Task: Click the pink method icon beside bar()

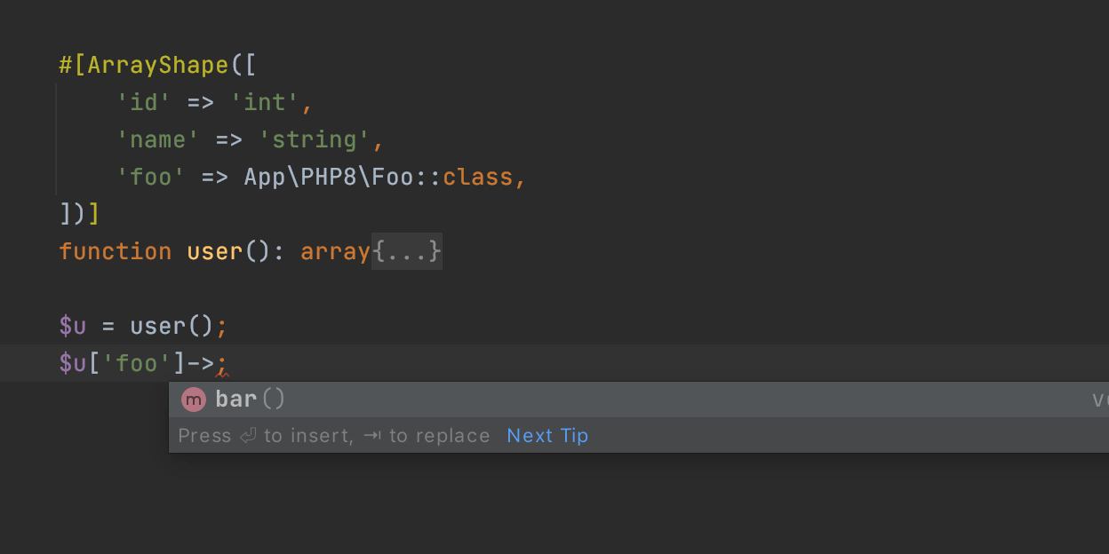Action: pos(194,399)
